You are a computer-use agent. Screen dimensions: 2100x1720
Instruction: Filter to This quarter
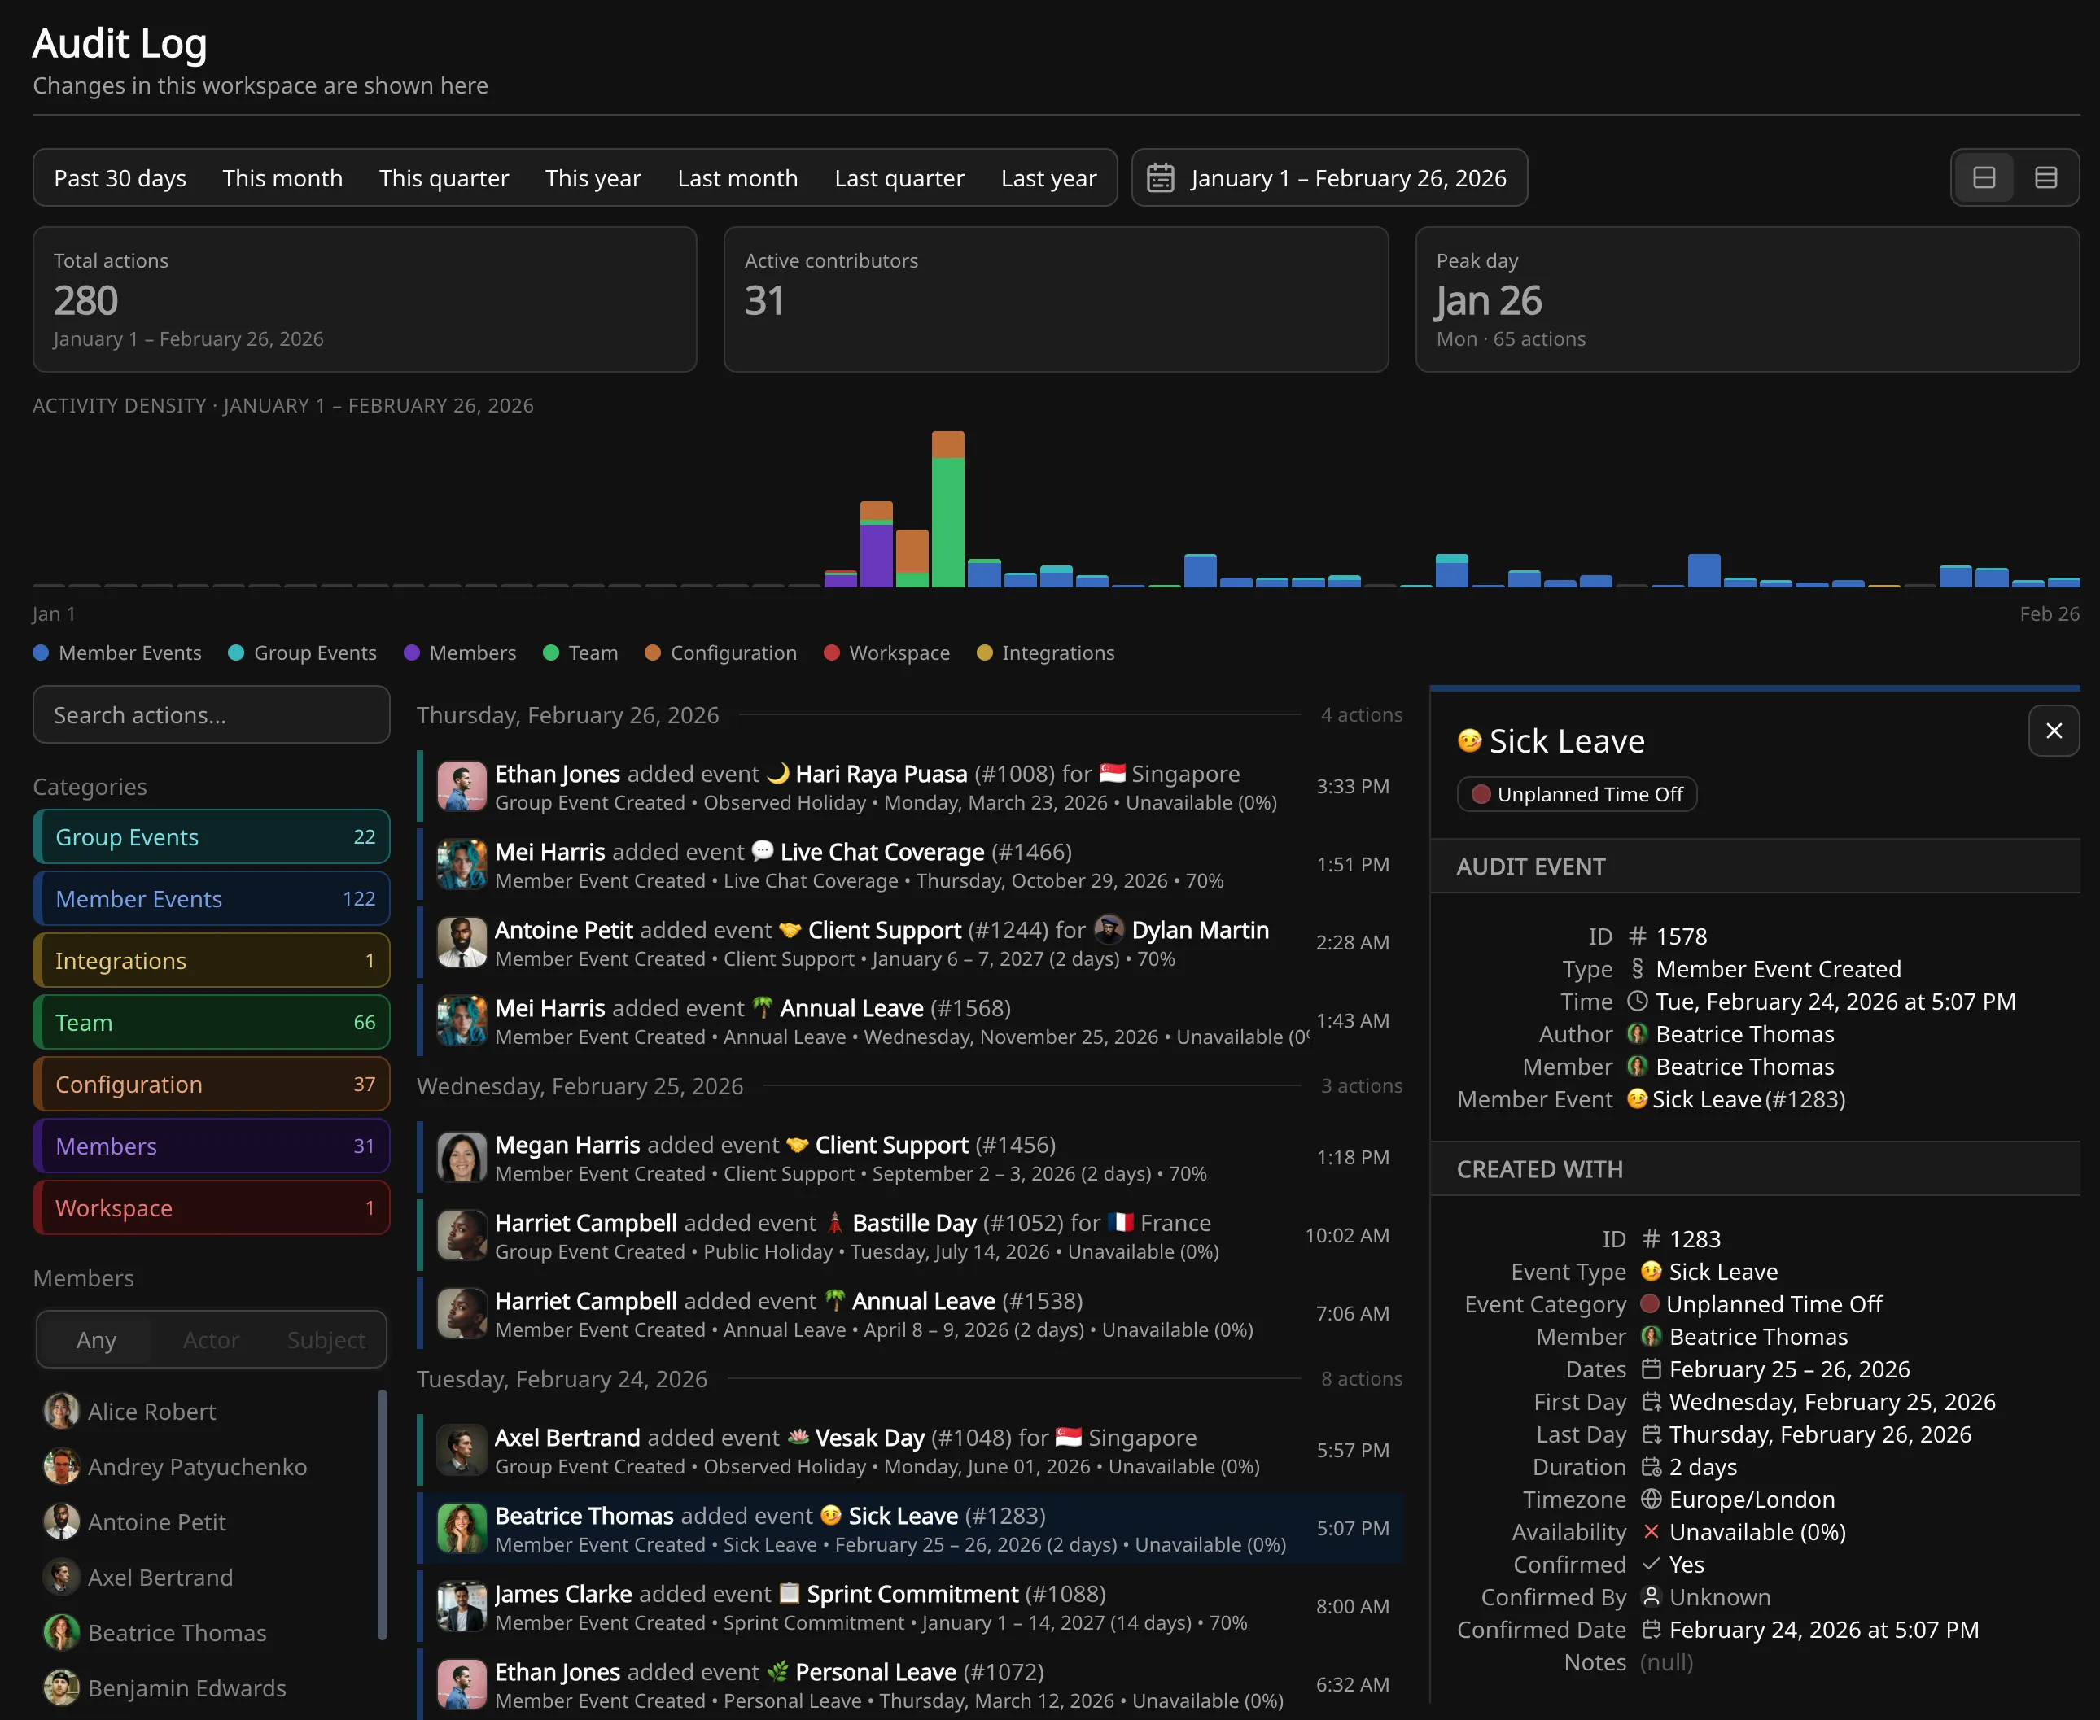click(x=444, y=178)
